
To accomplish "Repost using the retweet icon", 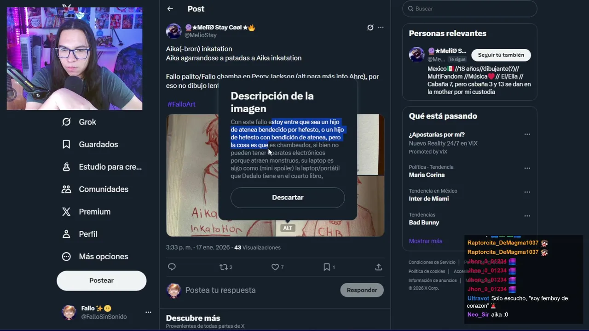I will point(224,267).
